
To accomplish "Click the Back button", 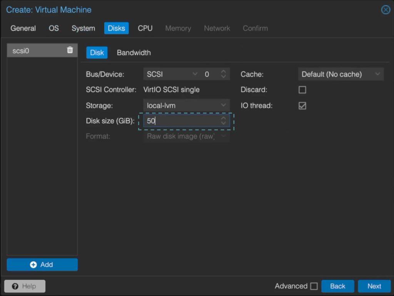I will click(x=337, y=286).
